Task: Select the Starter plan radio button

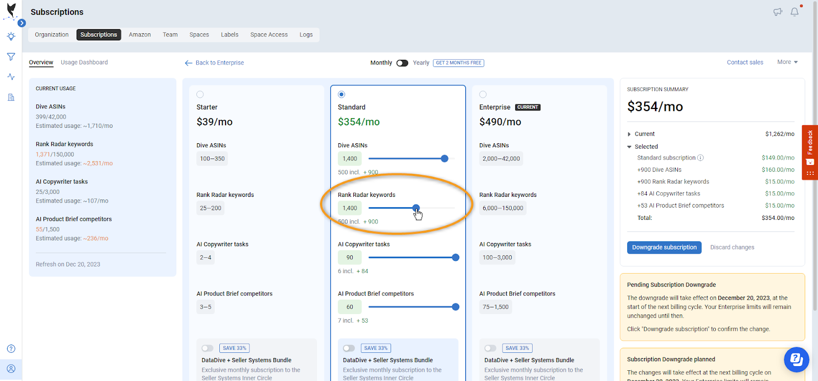Action: [x=200, y=95]
